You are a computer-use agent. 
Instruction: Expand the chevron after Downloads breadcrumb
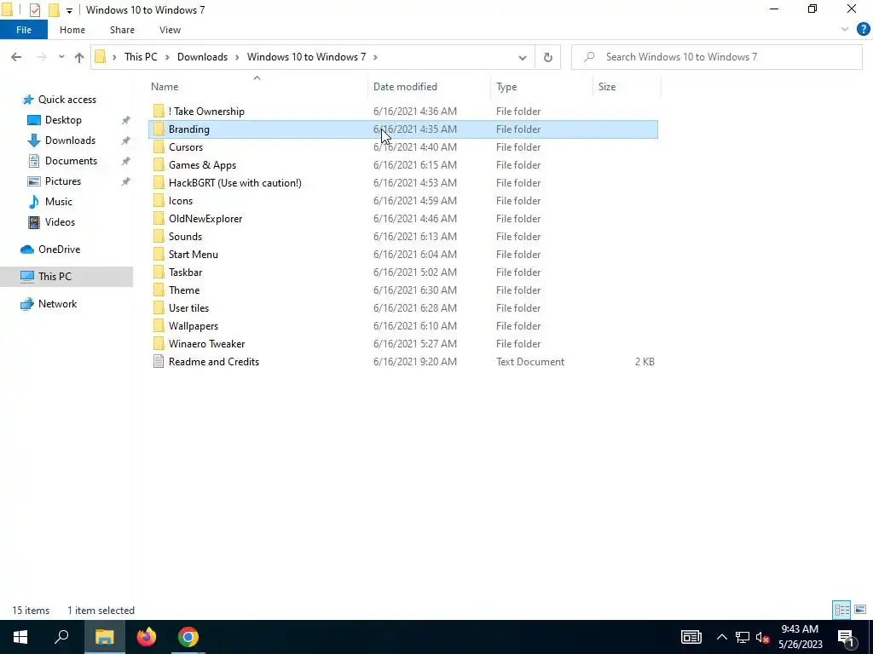(238, 57)
